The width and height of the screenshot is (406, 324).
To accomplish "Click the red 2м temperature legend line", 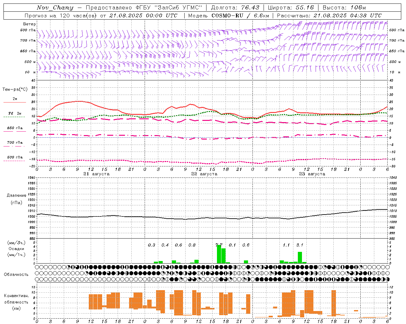I will pos(15,102).
